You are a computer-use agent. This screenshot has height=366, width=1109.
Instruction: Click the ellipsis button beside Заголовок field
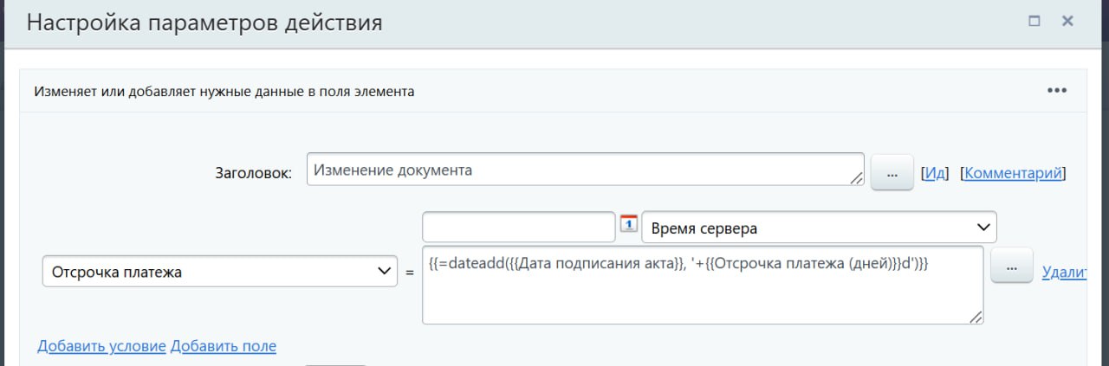click(x=892, y=172)
